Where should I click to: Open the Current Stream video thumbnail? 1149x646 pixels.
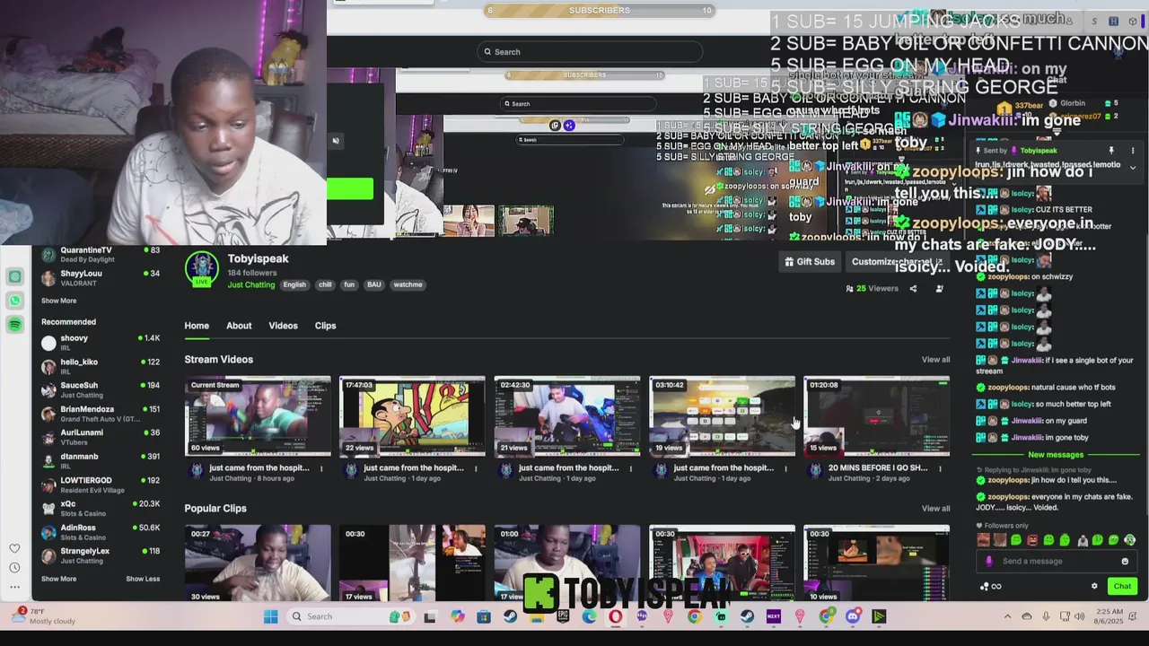(258, 417)
